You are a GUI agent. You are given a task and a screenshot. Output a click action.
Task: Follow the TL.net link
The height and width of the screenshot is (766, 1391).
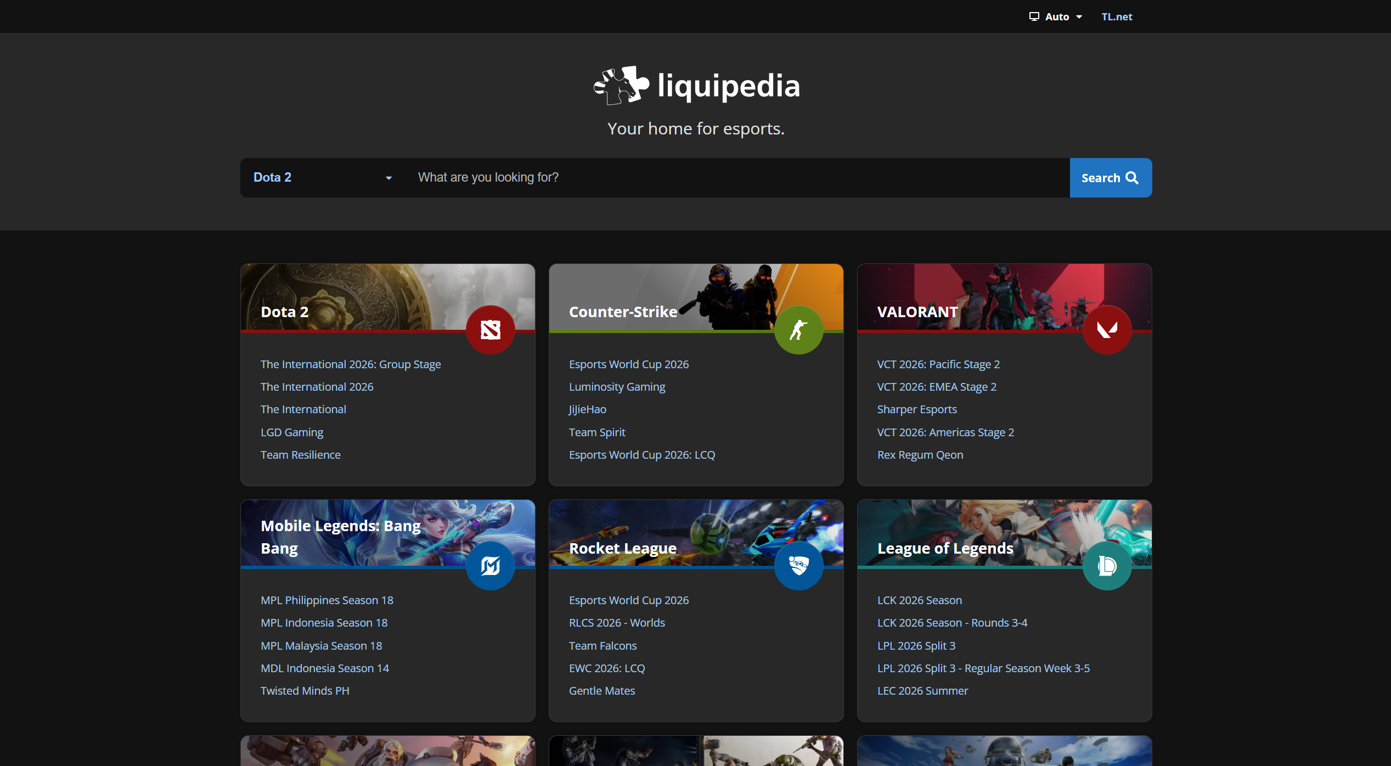1117,16
